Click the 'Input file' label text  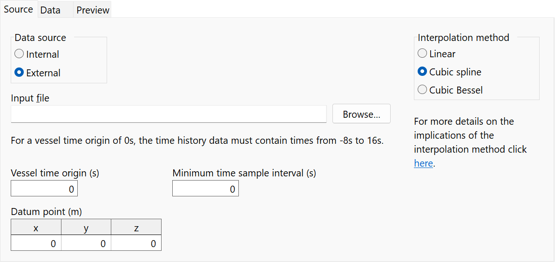click(30, 98)
